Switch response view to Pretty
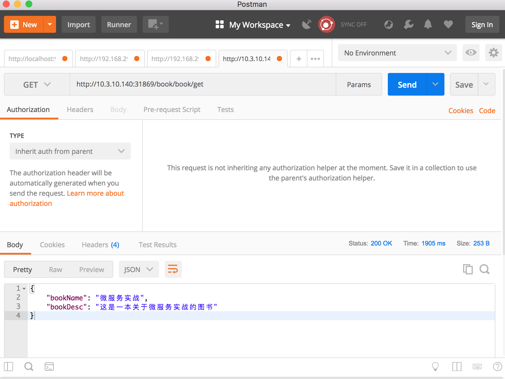505x379 pixels. 23,270
